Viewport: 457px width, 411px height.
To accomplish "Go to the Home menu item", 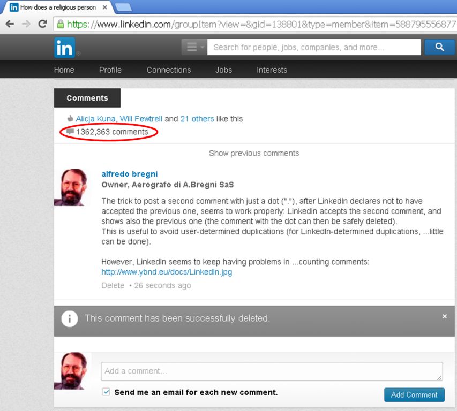I will (x=64, y=70).
